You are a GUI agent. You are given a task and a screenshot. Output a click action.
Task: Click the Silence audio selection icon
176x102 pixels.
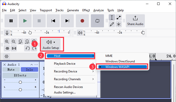tap(14, 48)
